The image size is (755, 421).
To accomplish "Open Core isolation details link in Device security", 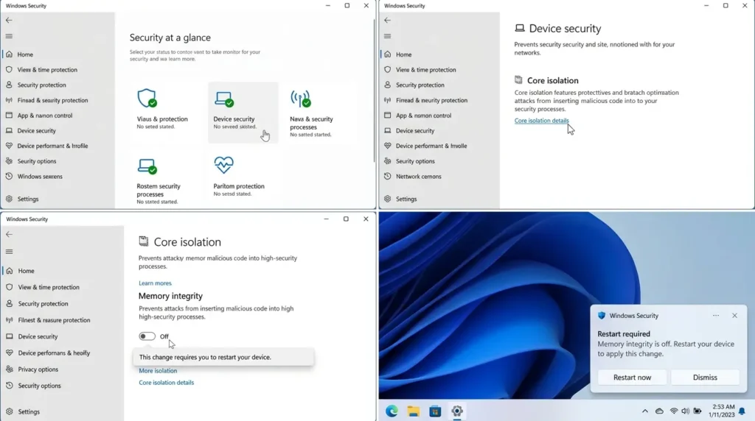I will pos(542,121).
